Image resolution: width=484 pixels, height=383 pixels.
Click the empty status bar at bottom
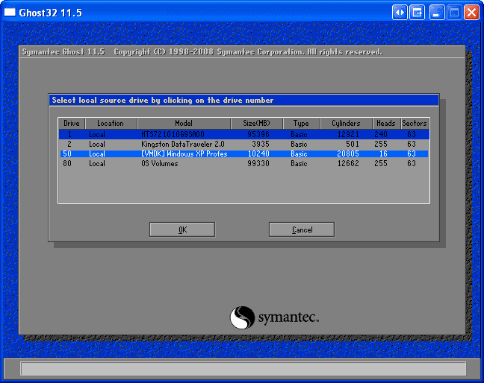coord(243,368)
